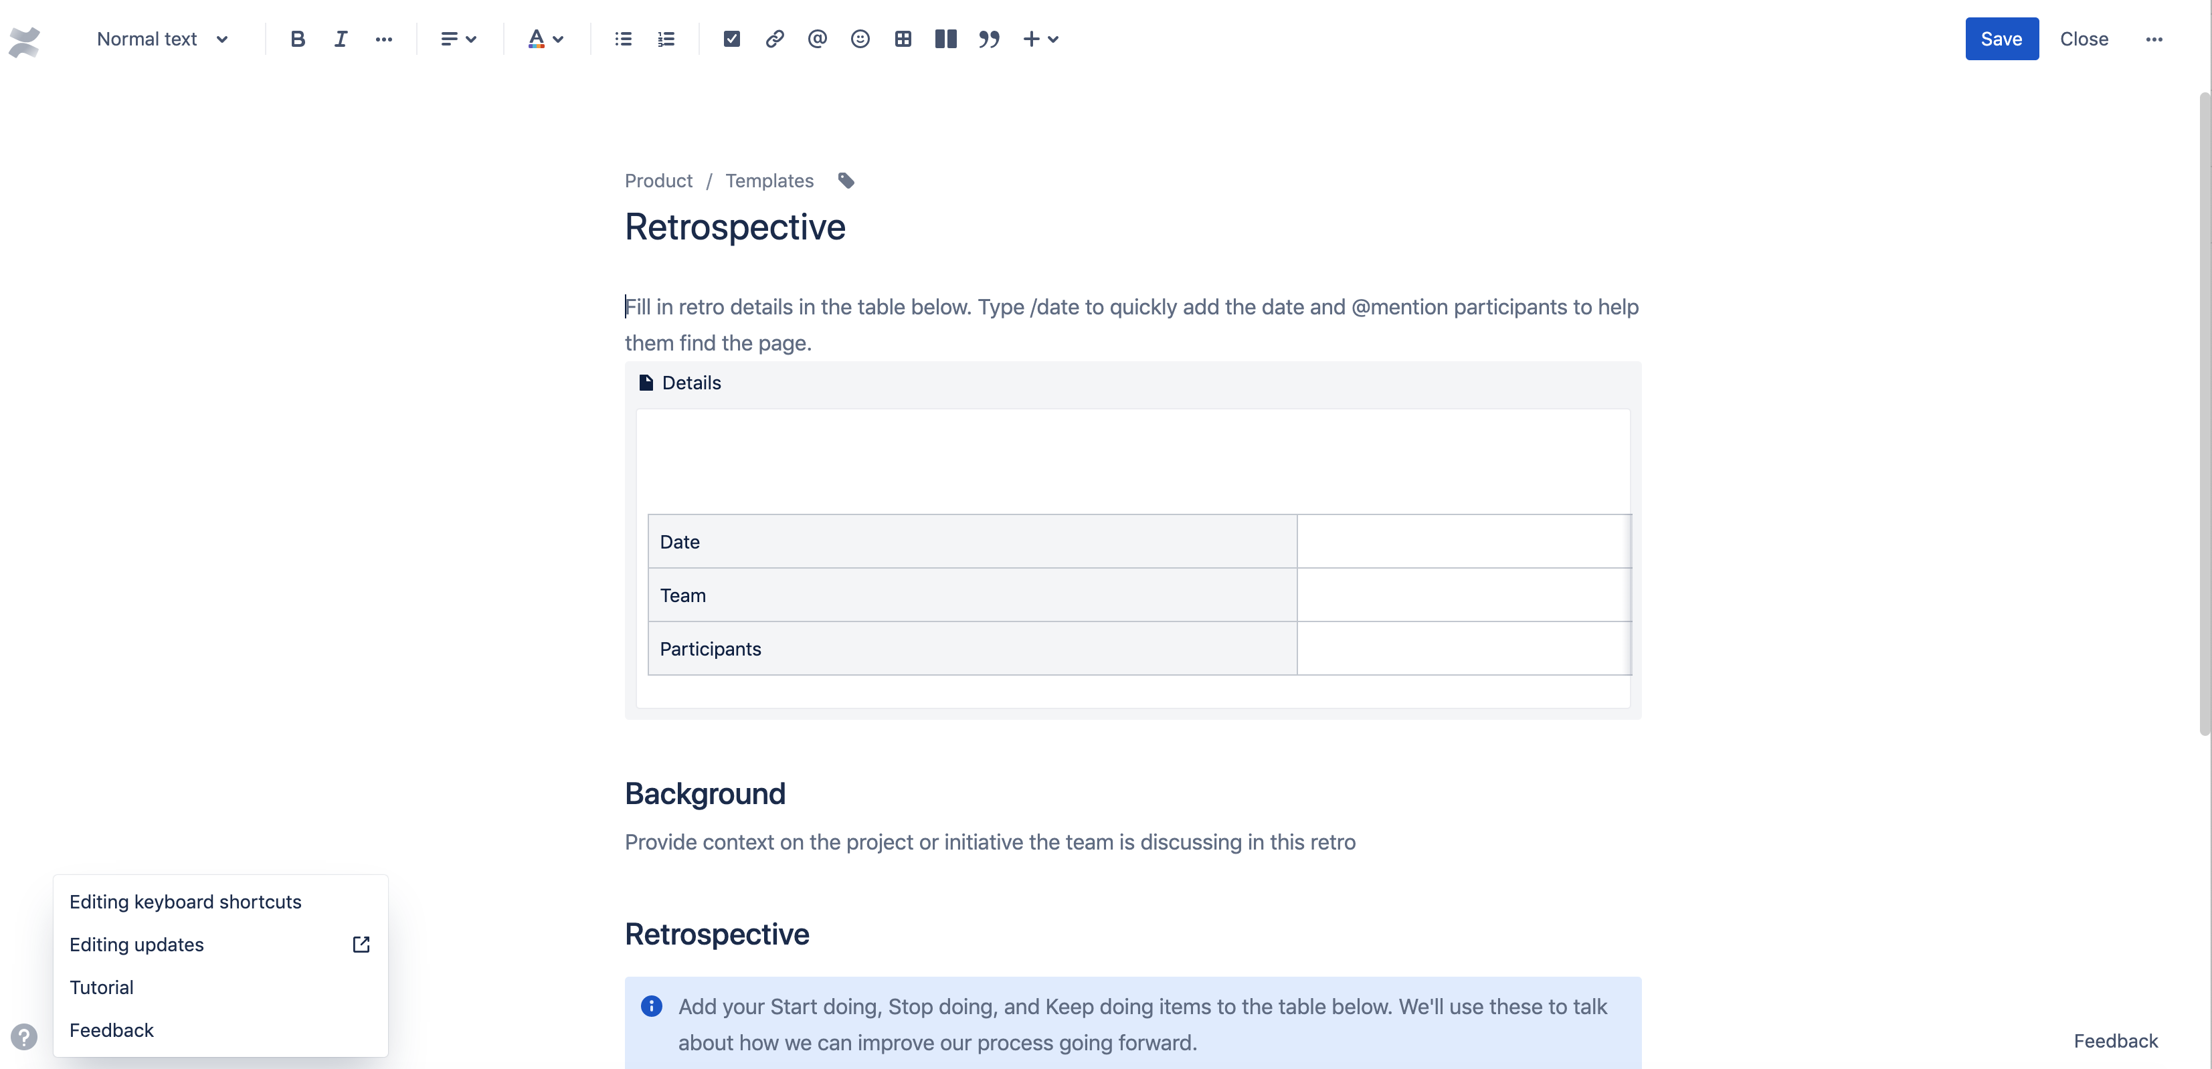Open the emoji picker

click(860, 39)
